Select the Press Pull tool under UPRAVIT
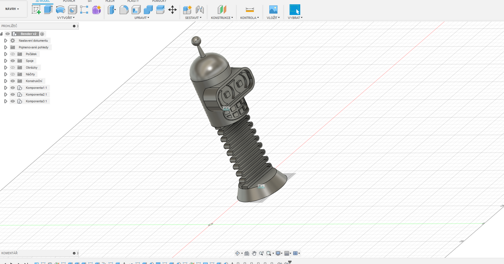The width and height of the screenshot is (504, 264). 111,10
